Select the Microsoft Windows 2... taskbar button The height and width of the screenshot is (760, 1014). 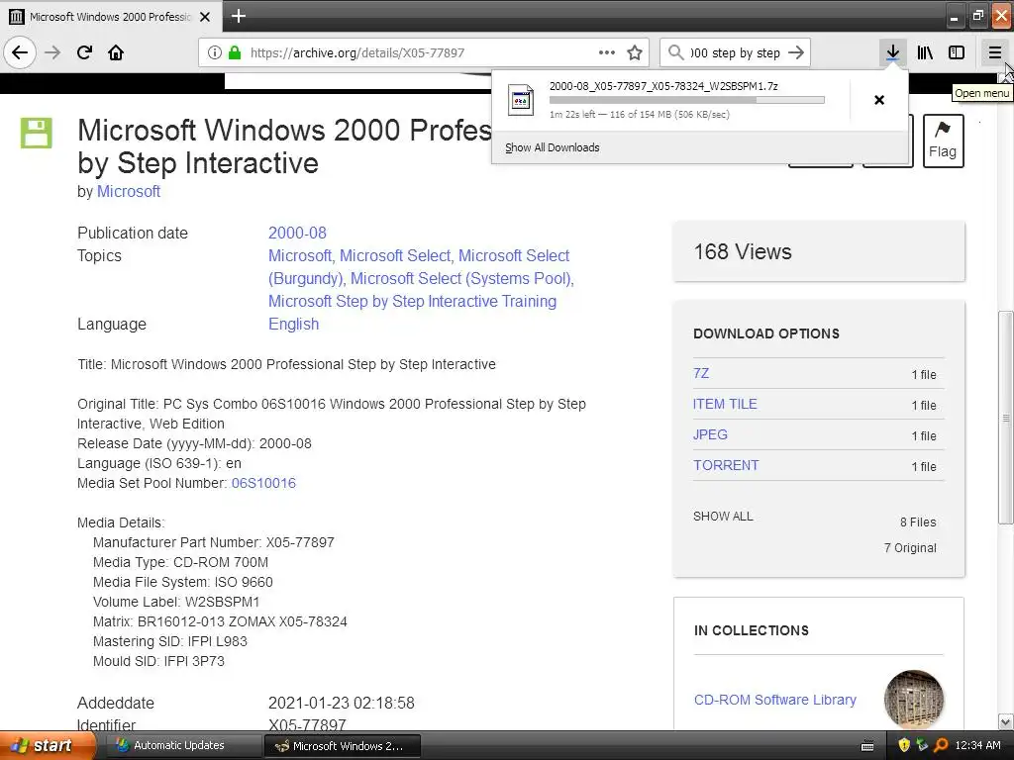[343, 746]
